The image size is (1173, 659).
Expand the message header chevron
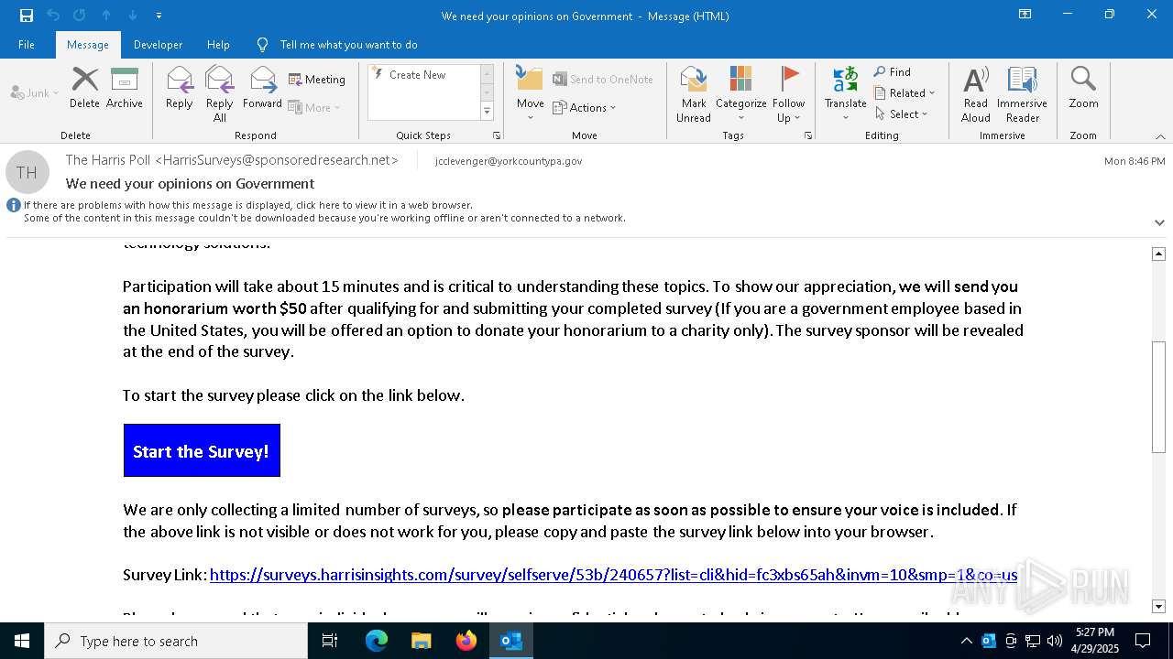[1159, 222]
